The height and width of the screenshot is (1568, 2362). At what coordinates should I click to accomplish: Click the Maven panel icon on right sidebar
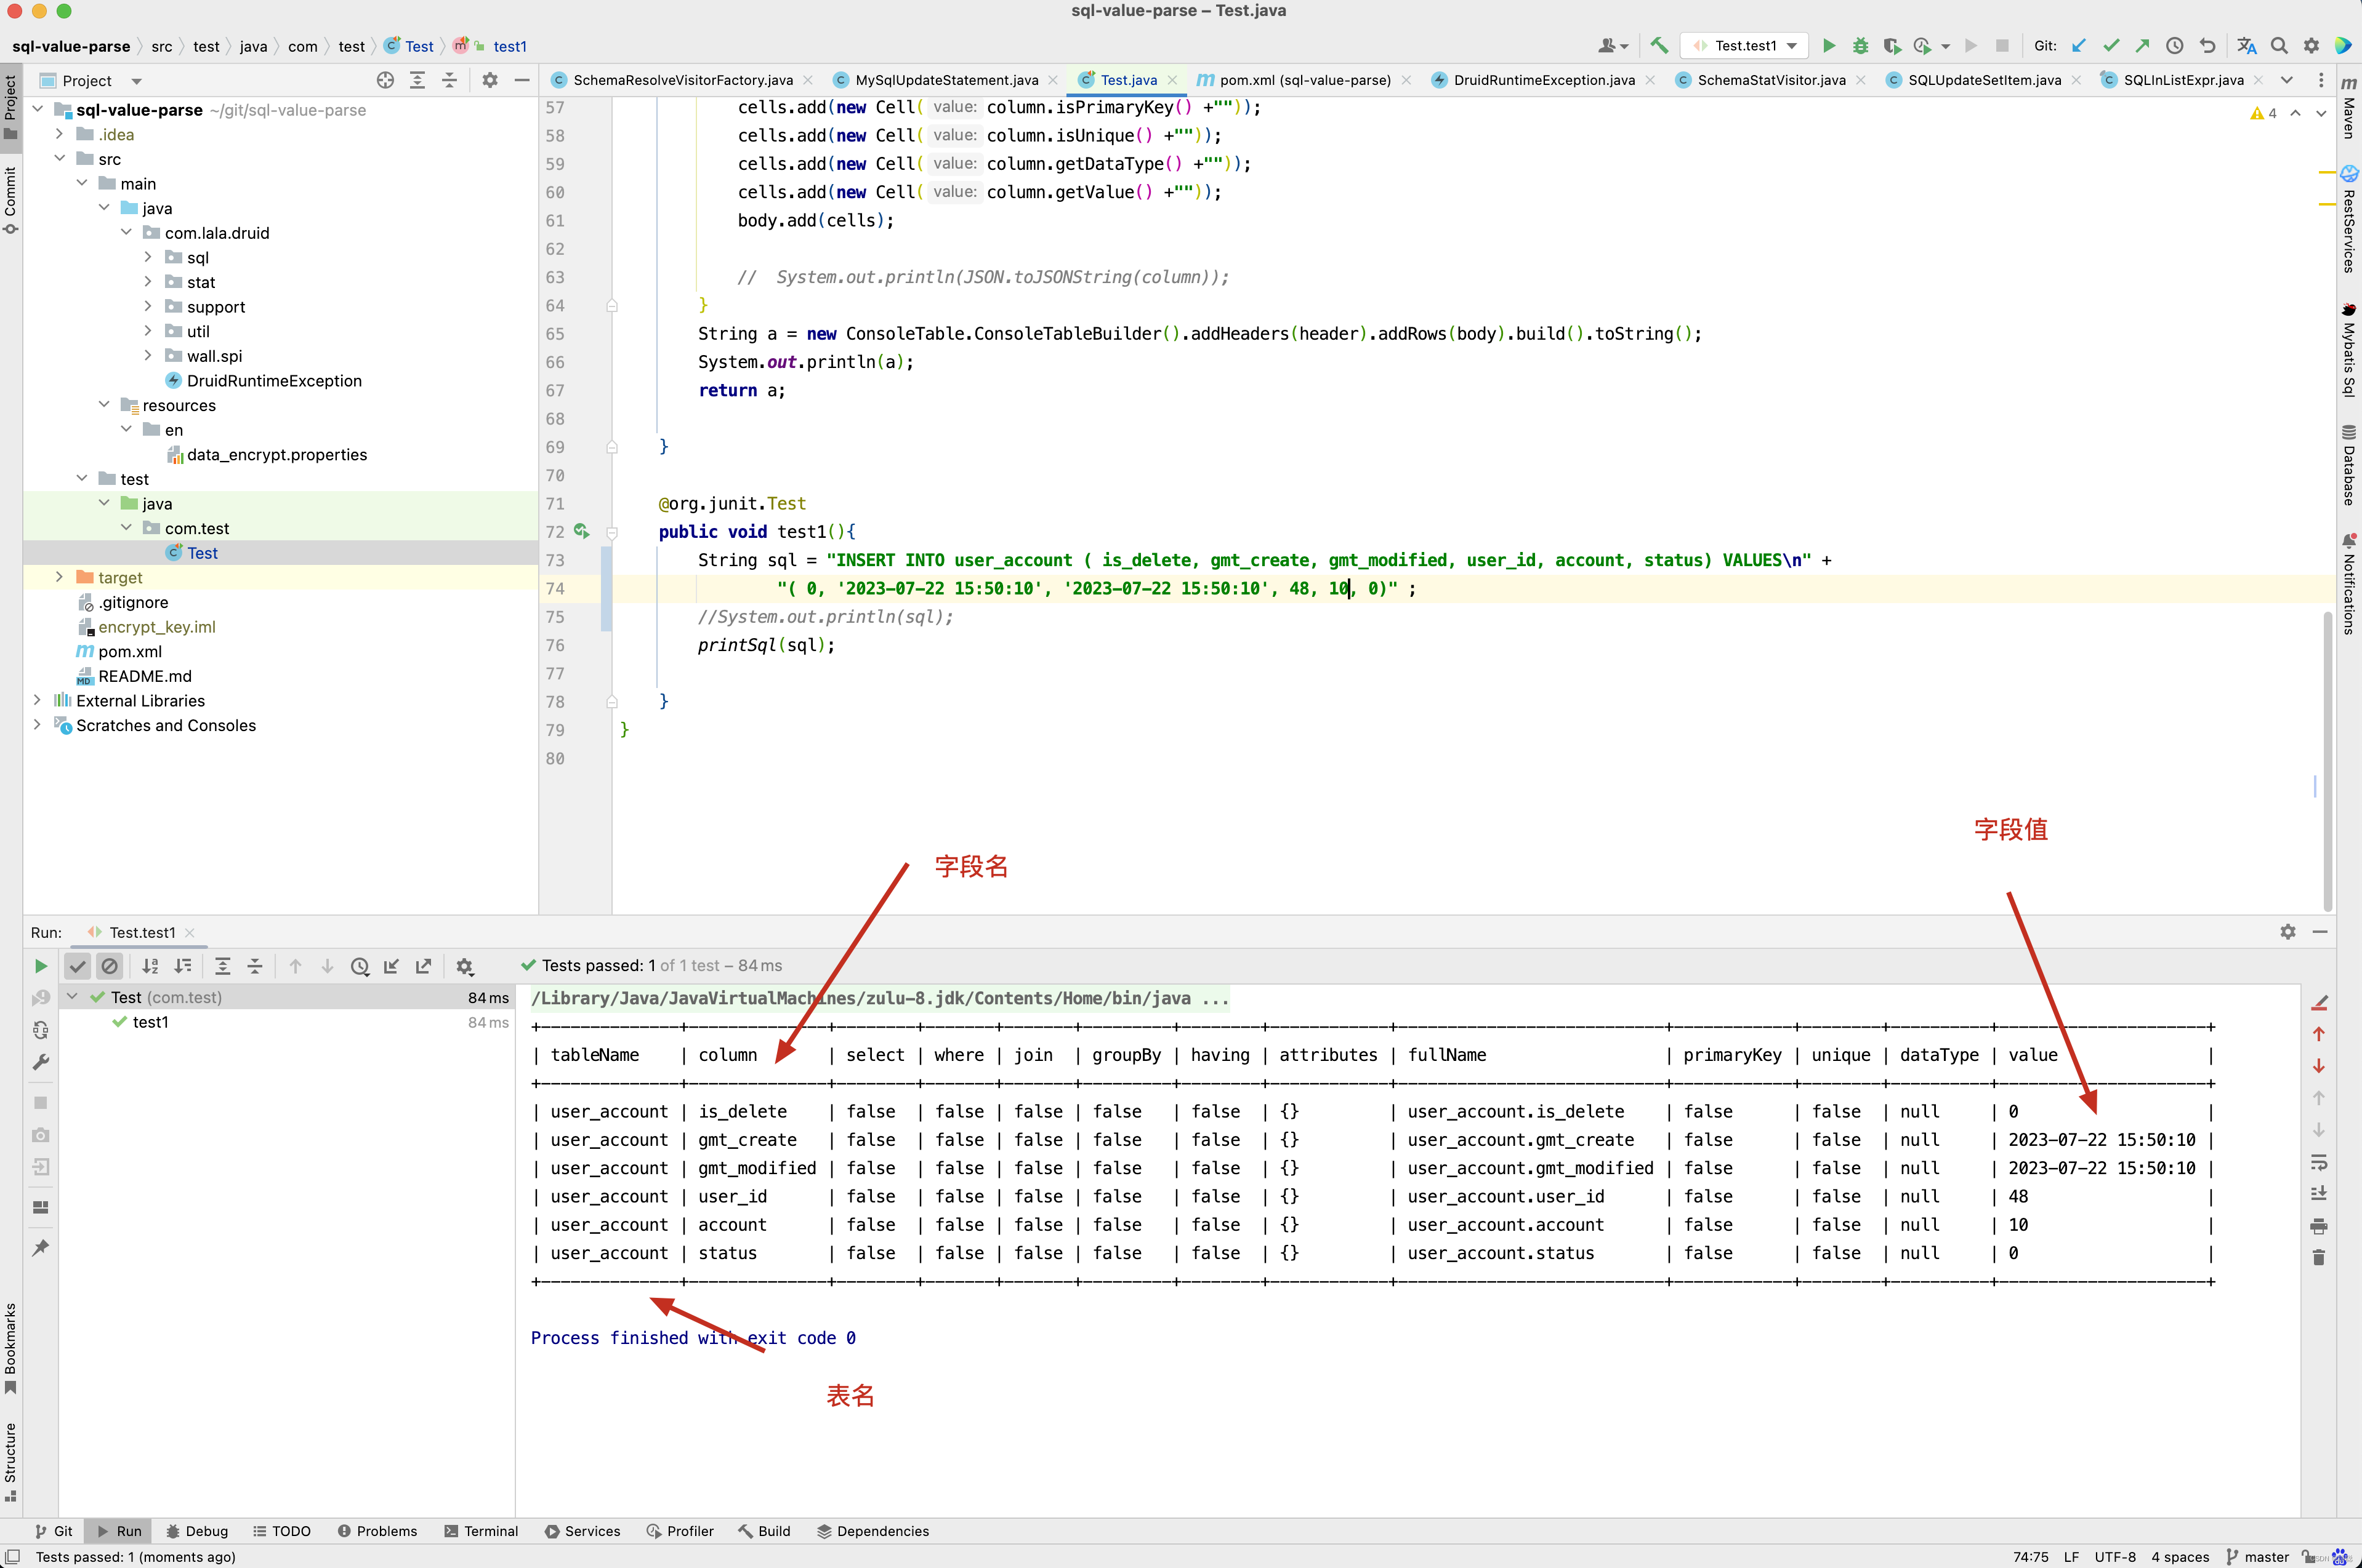2345,96
